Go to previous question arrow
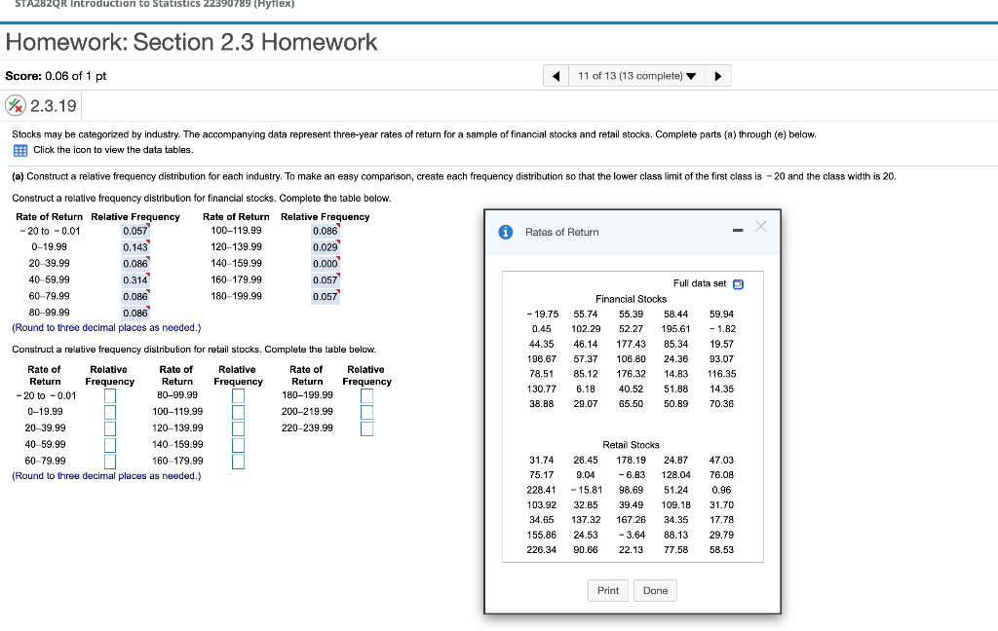Screen dimensions: 998x631 (556, 76)
